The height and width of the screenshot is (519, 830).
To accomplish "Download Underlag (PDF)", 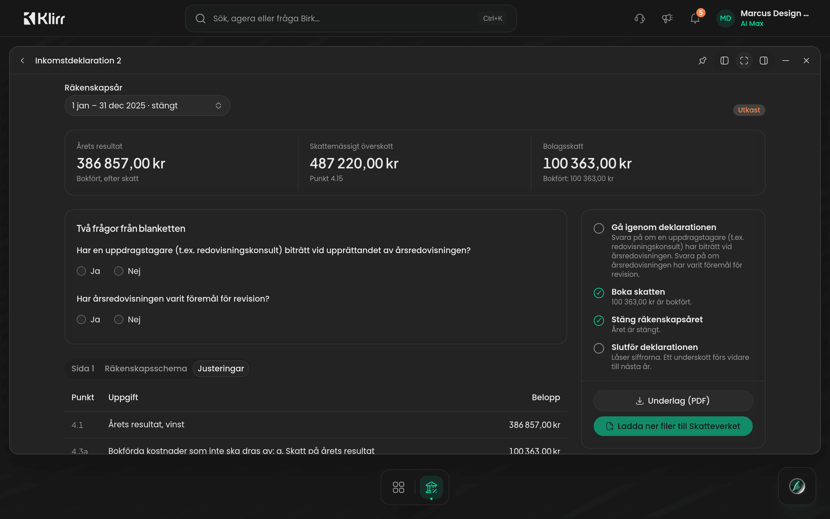I will coord(673,400).
